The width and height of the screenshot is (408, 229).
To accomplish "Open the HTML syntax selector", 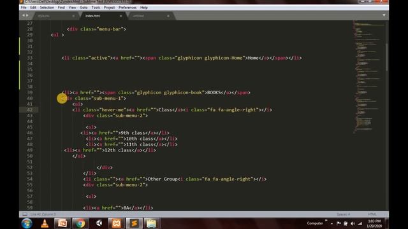I will click(x=372, y=214).
